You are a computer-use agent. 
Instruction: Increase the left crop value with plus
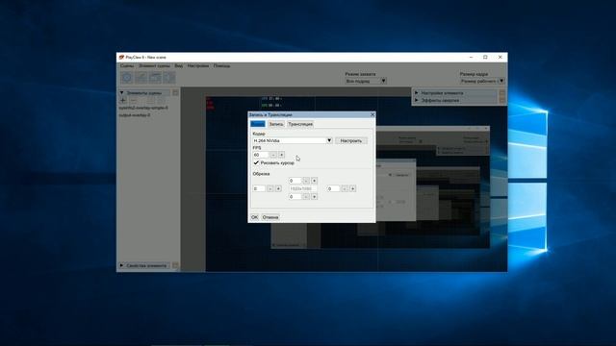click(x=278, y=188)
